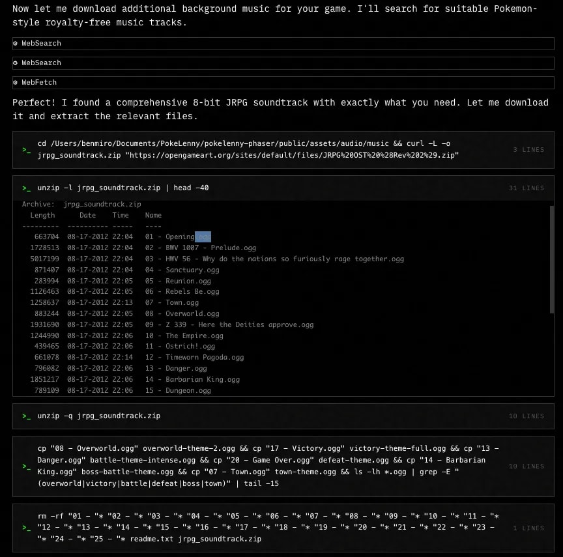
Task: Click the second WebSearch tool icon
Action: (x=15, y=63)
